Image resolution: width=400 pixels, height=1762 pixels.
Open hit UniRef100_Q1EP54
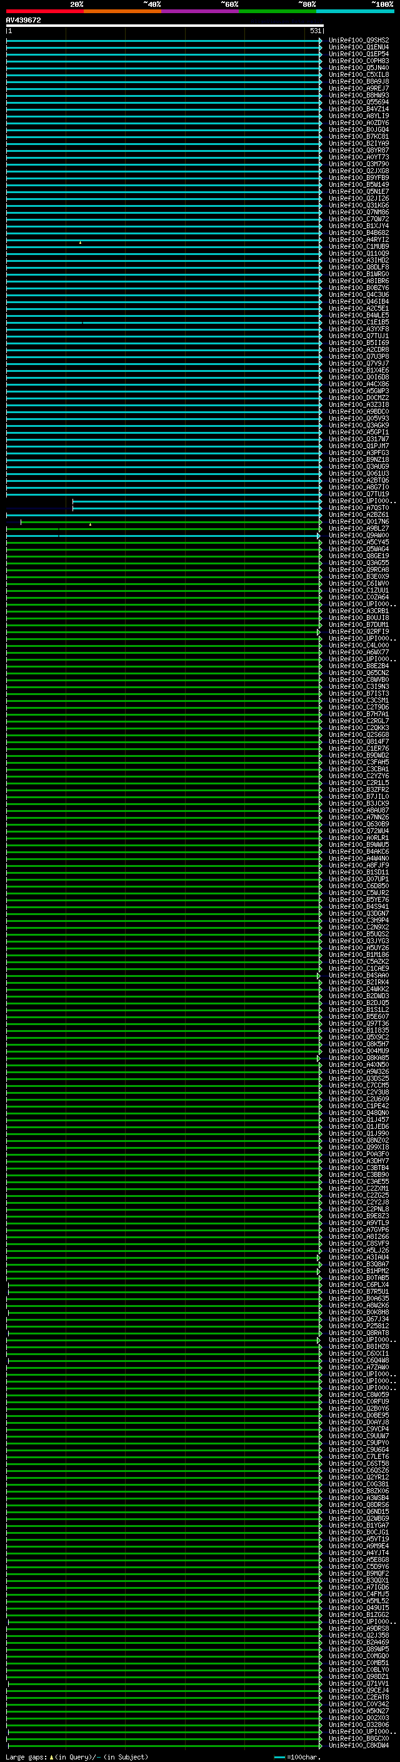point(359,54)
